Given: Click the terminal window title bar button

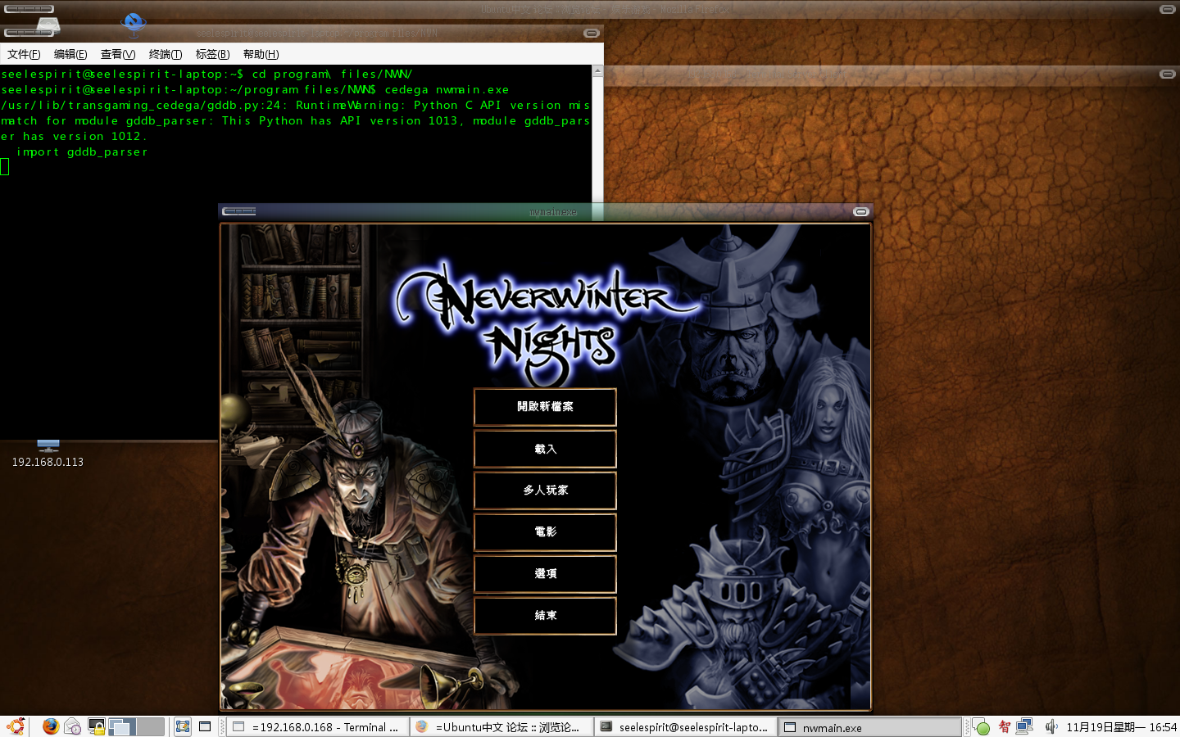Looking at the screenshot, I should pos(591,33).
